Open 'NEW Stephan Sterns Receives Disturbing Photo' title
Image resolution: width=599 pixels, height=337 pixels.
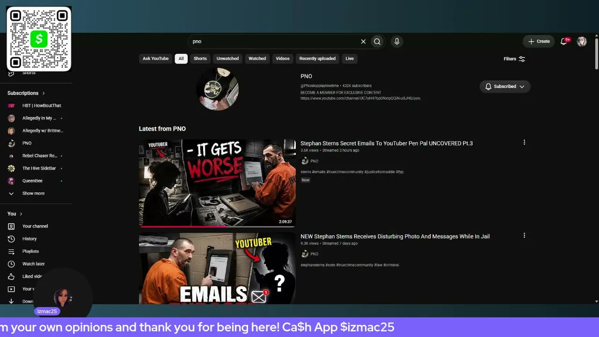395,236
